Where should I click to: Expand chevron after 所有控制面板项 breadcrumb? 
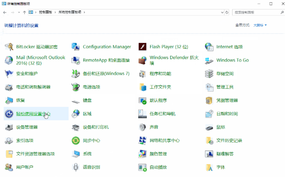click(x=84, y=12)
